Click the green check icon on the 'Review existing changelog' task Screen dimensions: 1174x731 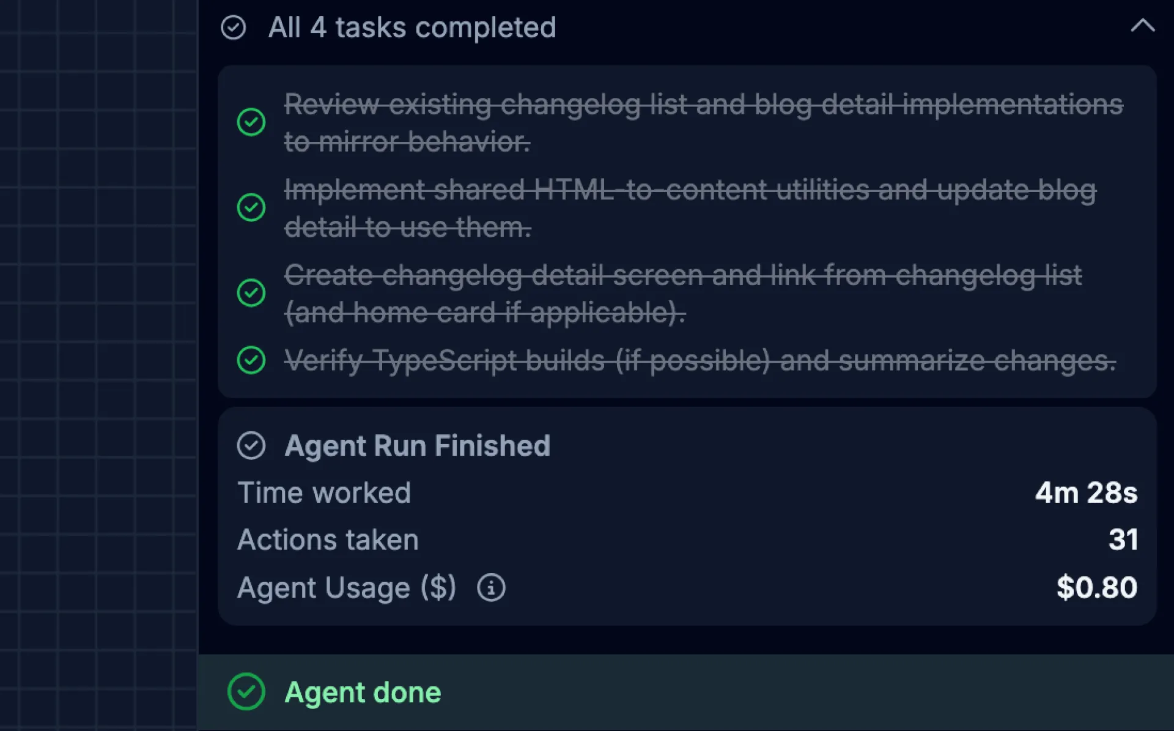(x=251, y=122)
